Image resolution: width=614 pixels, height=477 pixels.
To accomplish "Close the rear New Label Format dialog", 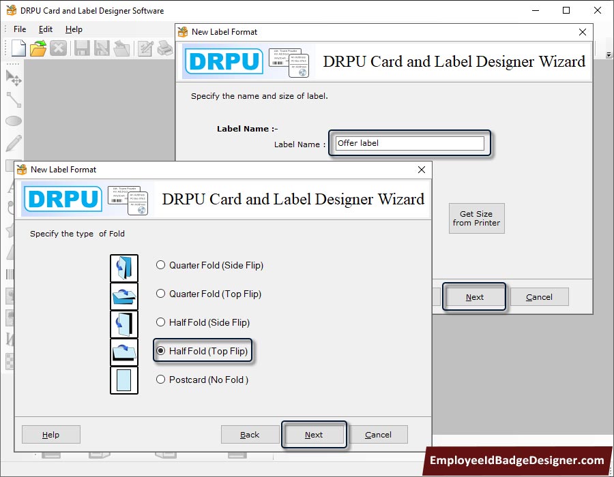I will [583, 32].
